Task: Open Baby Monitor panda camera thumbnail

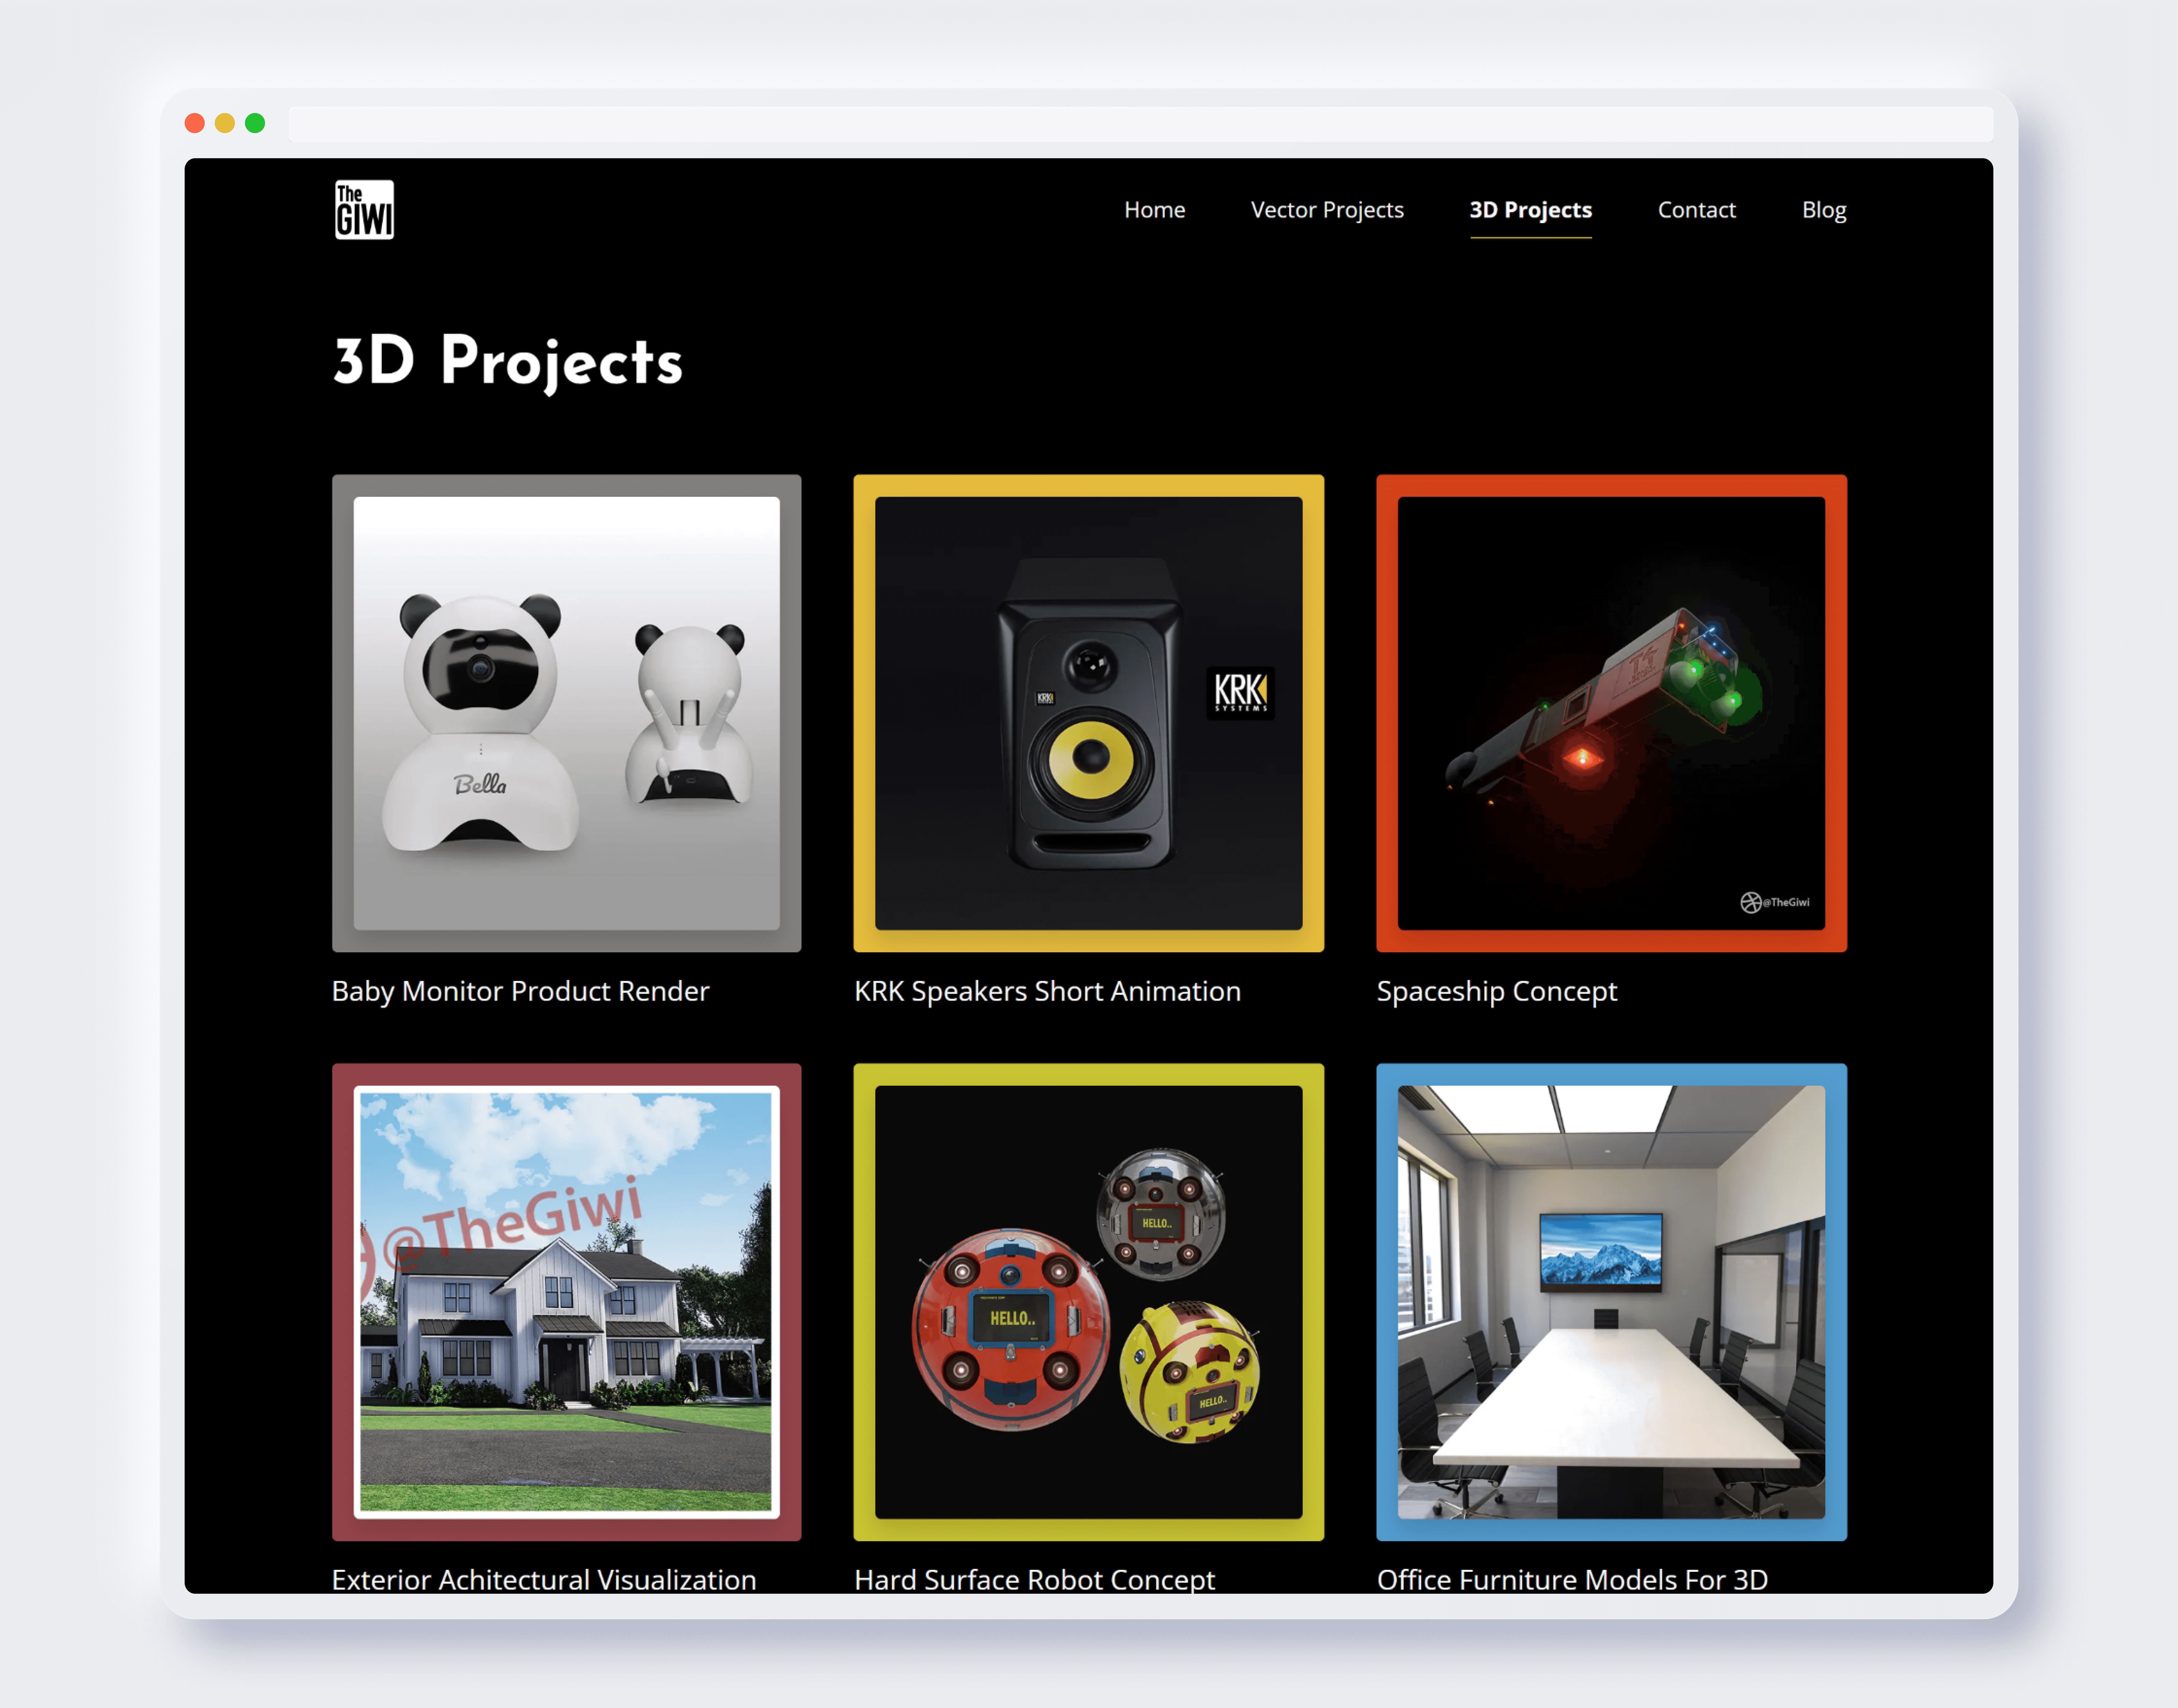Action: click(566, 713)
